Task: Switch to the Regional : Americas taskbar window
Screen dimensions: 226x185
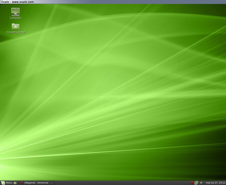Action: click(37, 183)
